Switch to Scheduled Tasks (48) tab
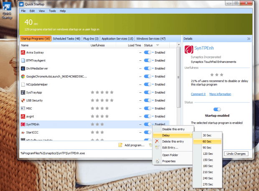Screen dimensions: 259x191 [66, 39]
